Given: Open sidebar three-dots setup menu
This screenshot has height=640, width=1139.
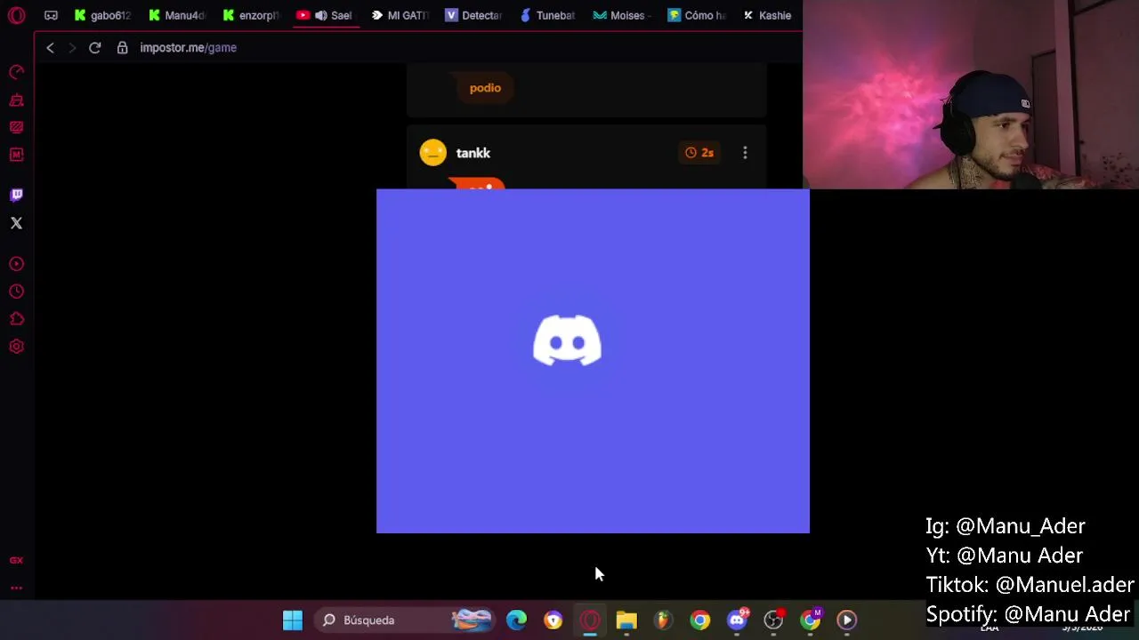Looking at the screenshot, I should point(16,588).
